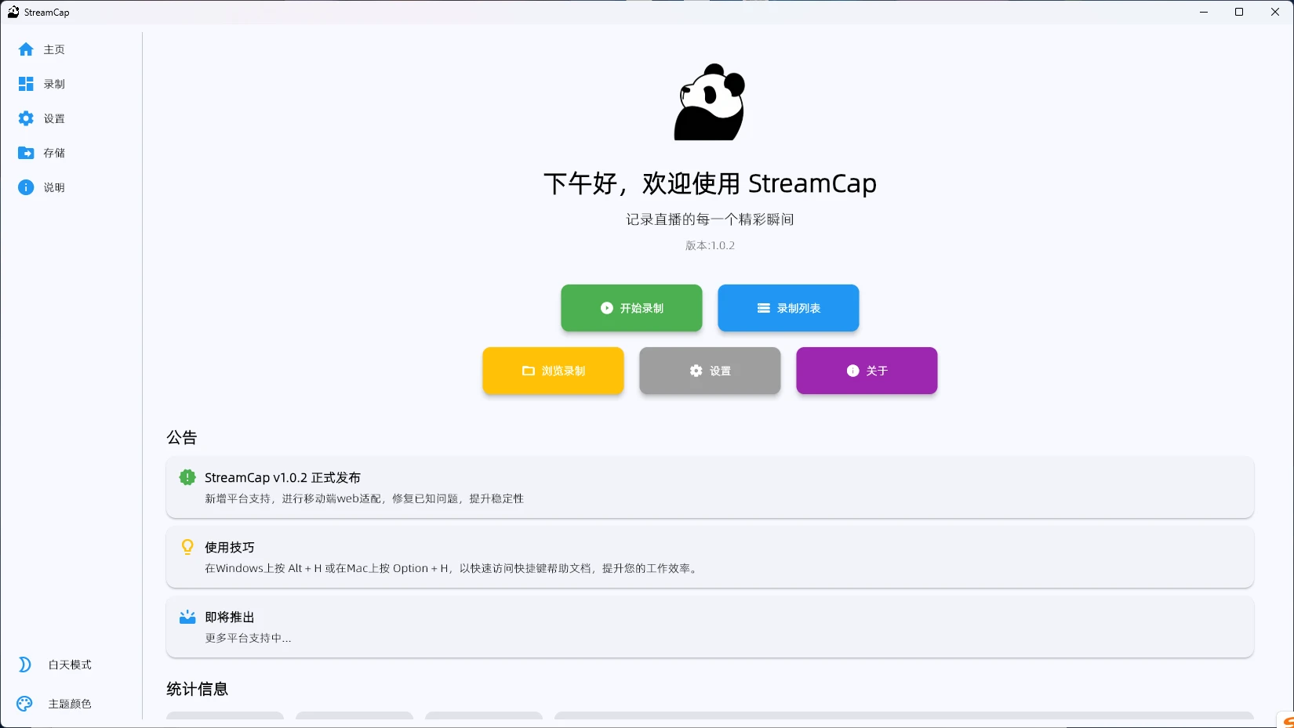Maximize the StreamCap window

point(1239,12)
